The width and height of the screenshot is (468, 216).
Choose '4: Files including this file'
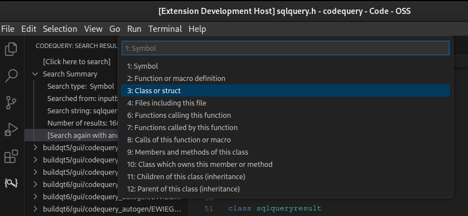click(x=286, y=103)
